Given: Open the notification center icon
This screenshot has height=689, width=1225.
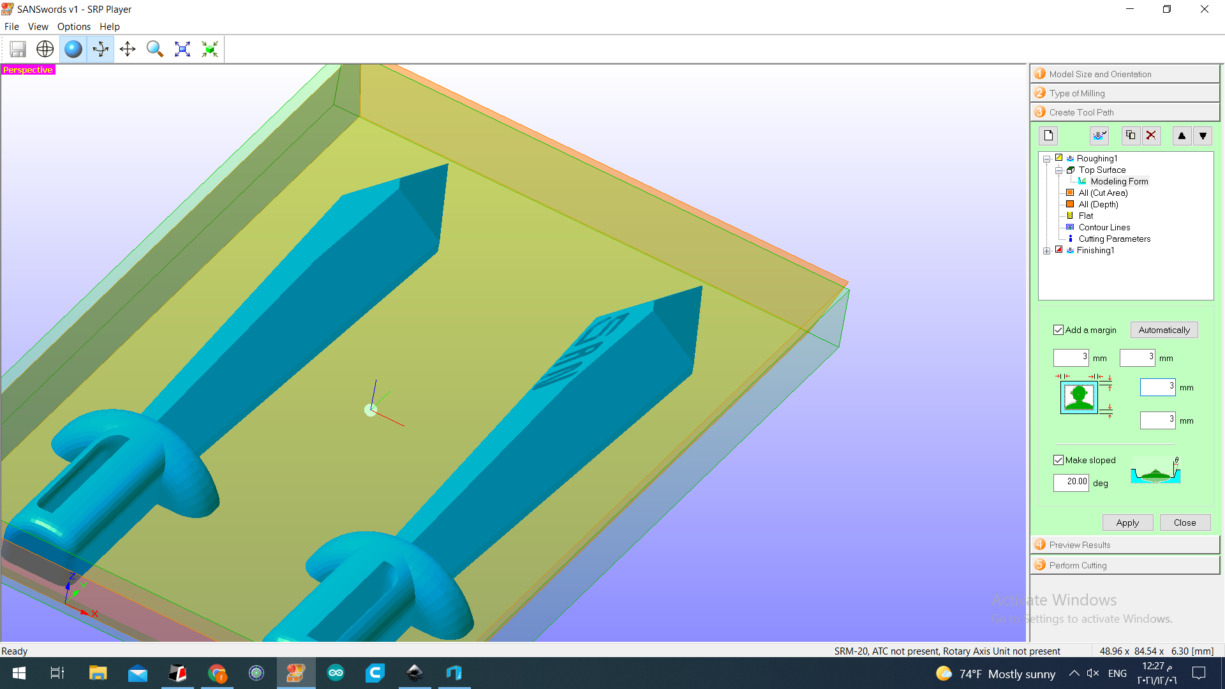Looking at the screenshot, I should [x=1199, y=673].
